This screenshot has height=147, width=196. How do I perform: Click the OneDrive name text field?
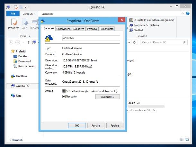tap(91, 38)
